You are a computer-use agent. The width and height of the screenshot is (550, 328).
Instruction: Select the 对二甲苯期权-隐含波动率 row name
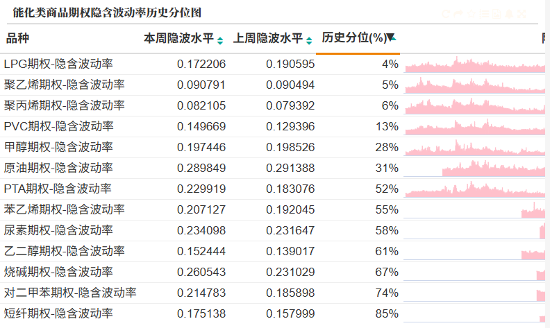pos(70,293)
